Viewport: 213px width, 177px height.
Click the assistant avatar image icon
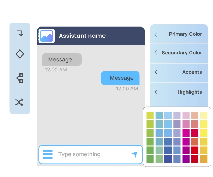(x=46, y=36)
